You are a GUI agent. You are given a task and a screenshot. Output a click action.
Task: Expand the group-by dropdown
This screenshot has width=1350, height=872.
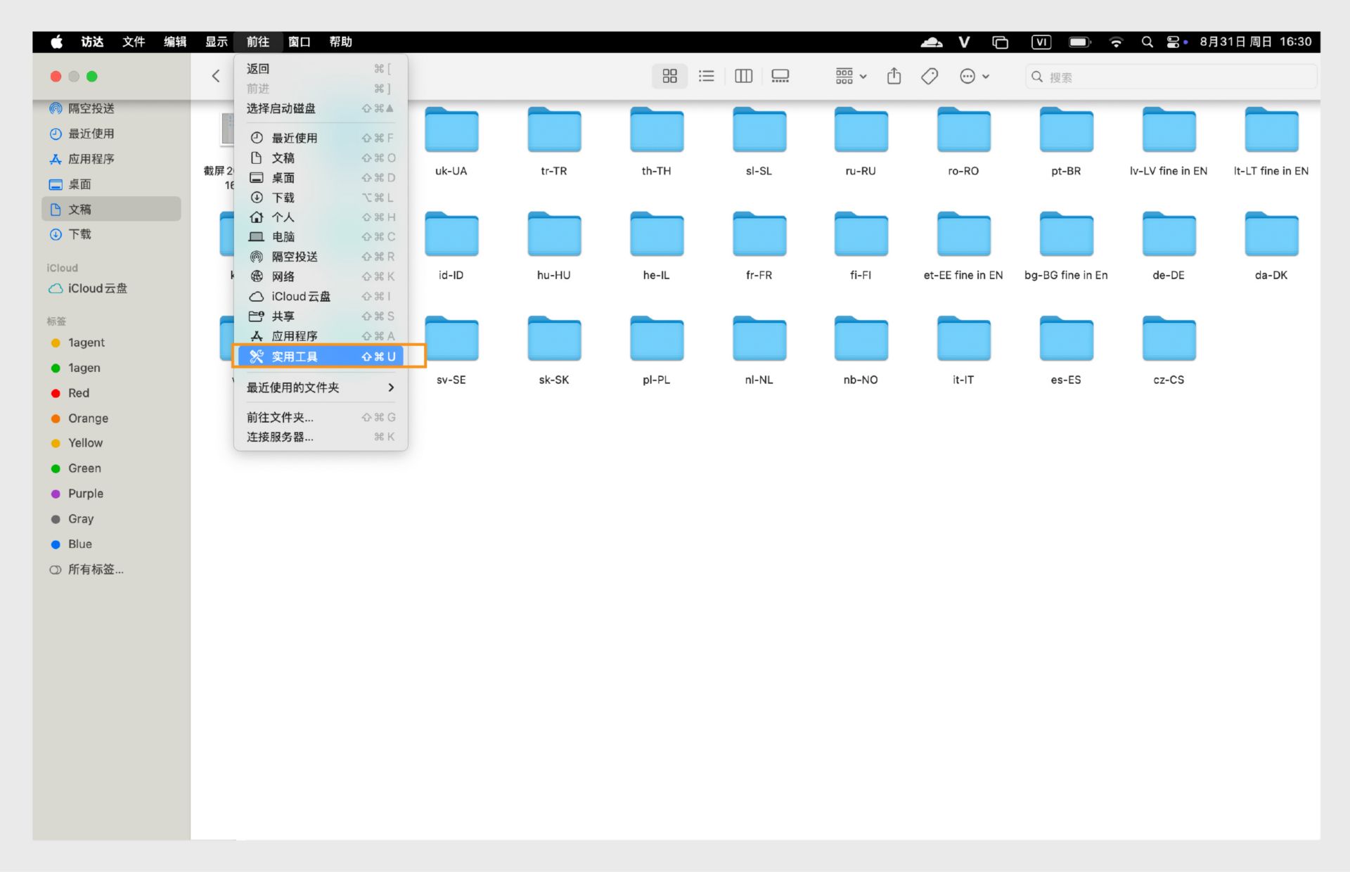[851, 76]
